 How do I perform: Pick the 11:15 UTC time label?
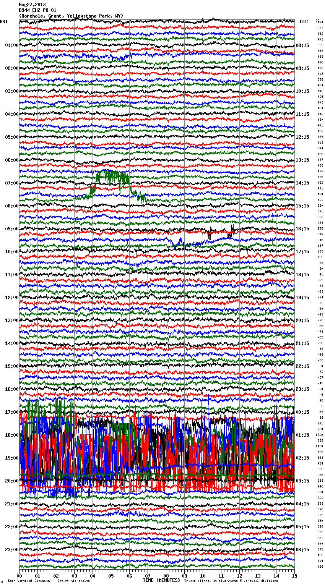click(302, 114)
